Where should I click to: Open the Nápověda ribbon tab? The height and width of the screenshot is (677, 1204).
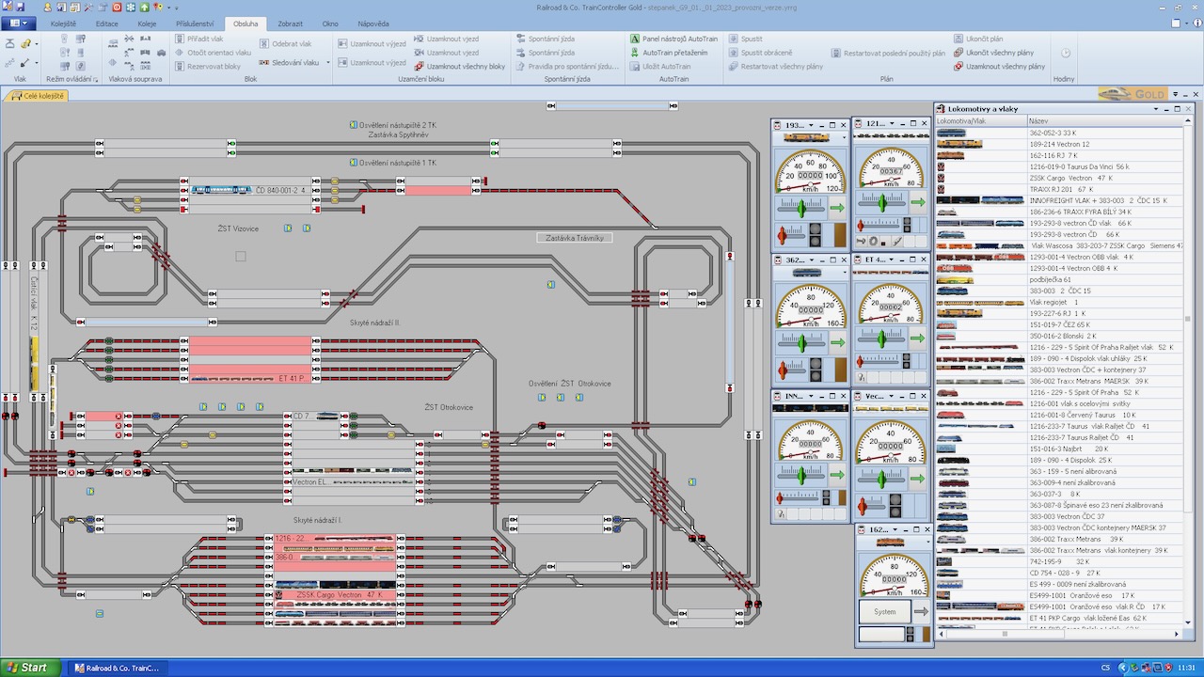373,23
